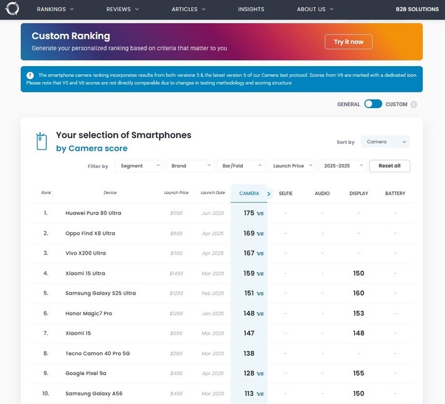The height and width of the screenshot is (404, 445).
Task: Click the DXOMARK logo in the navbar
Action: pos(12,9)
